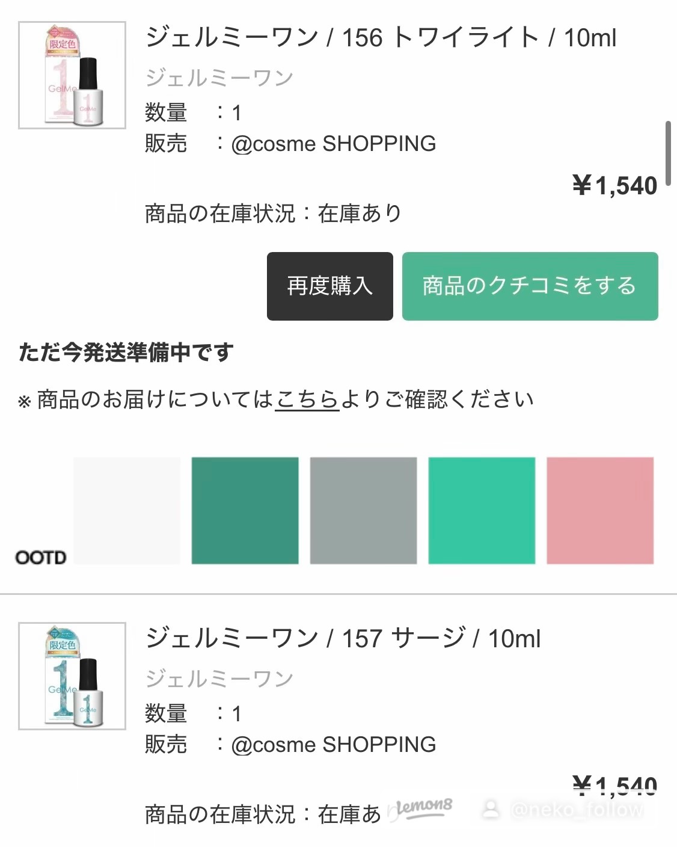The height and width of the screenshot is (847, 677).
Task: Open the 156 トワイライト product title
Action: (x=381, y=37)
